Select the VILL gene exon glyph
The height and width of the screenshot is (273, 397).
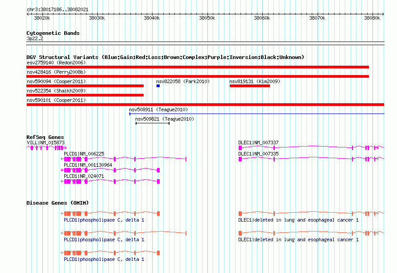tap(46, 147)
